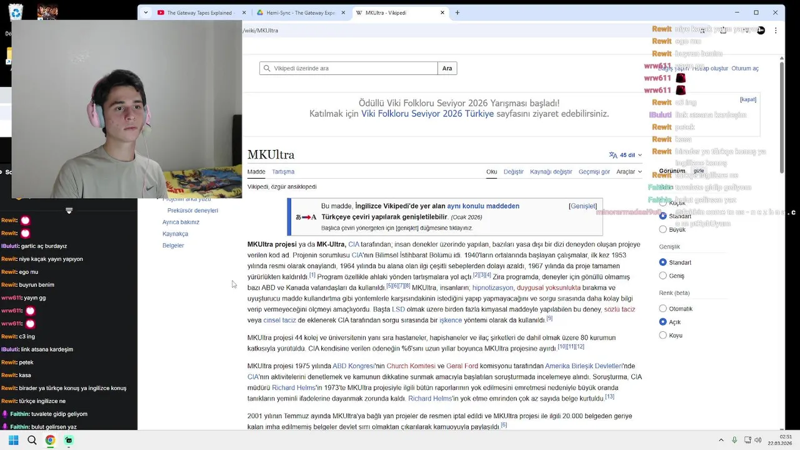800x450 pixels.
Task: Click the magnifier icon in Vikipedi search box
Action: (x=267, y=68)
